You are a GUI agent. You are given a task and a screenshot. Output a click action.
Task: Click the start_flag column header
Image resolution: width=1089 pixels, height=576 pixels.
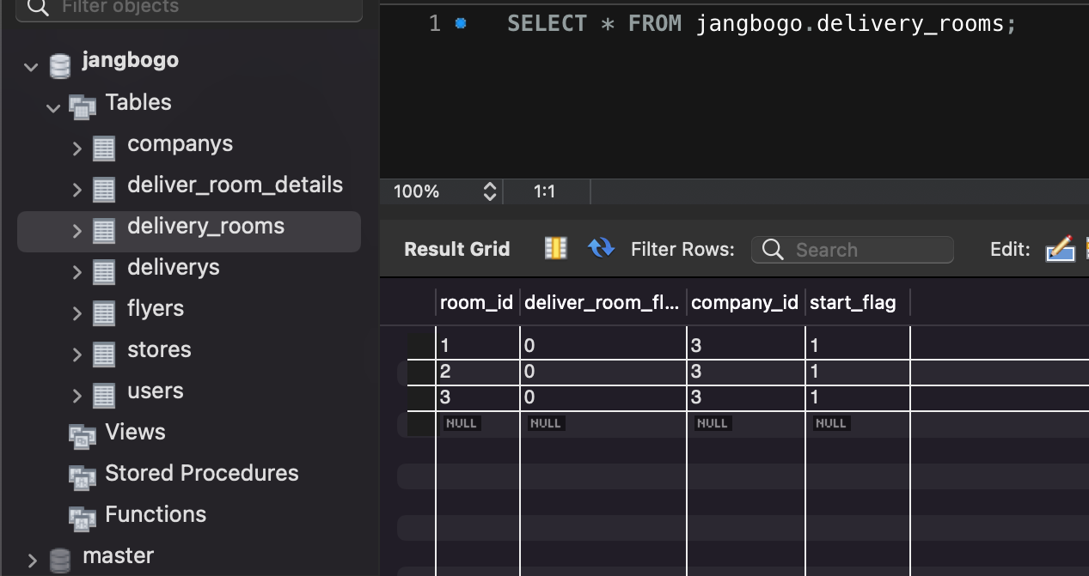tap(857, 302)
